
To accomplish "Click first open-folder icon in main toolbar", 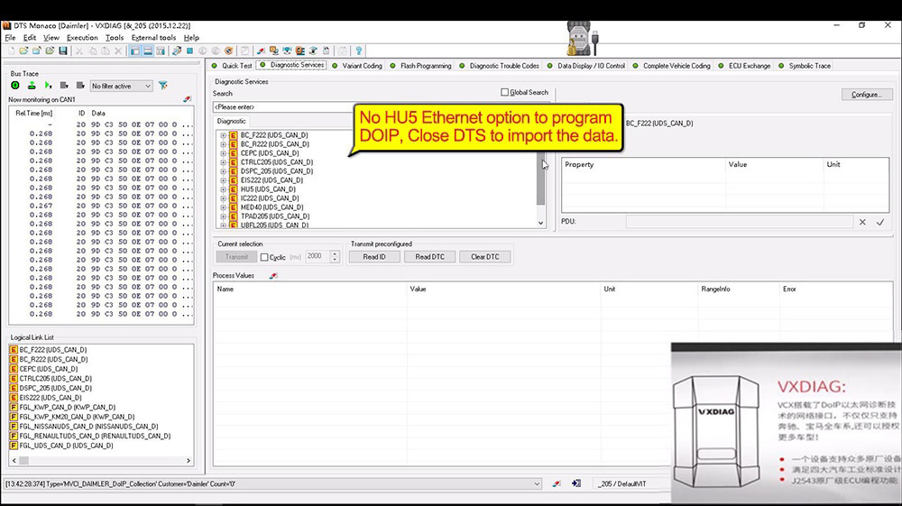I will [23, 51].
